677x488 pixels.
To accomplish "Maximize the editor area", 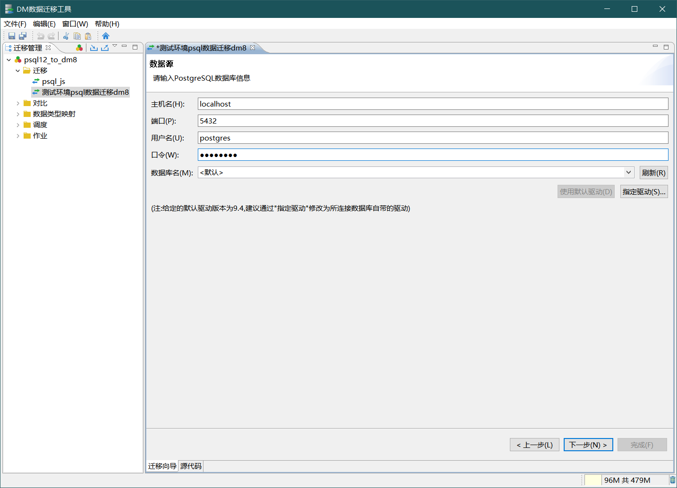I will 666,47.
